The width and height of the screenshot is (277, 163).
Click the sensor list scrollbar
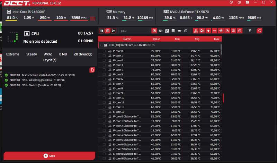coord(221,49)
